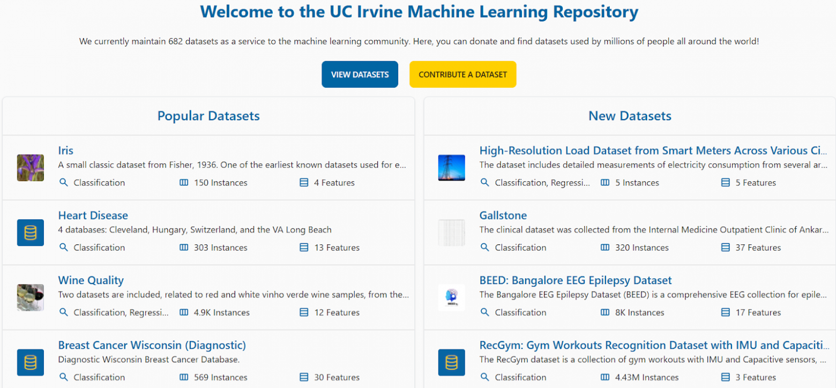Screen dimensions: 836x388
Task: Open the High-Resolution Load Dataset link
Action: pos(654,151)
